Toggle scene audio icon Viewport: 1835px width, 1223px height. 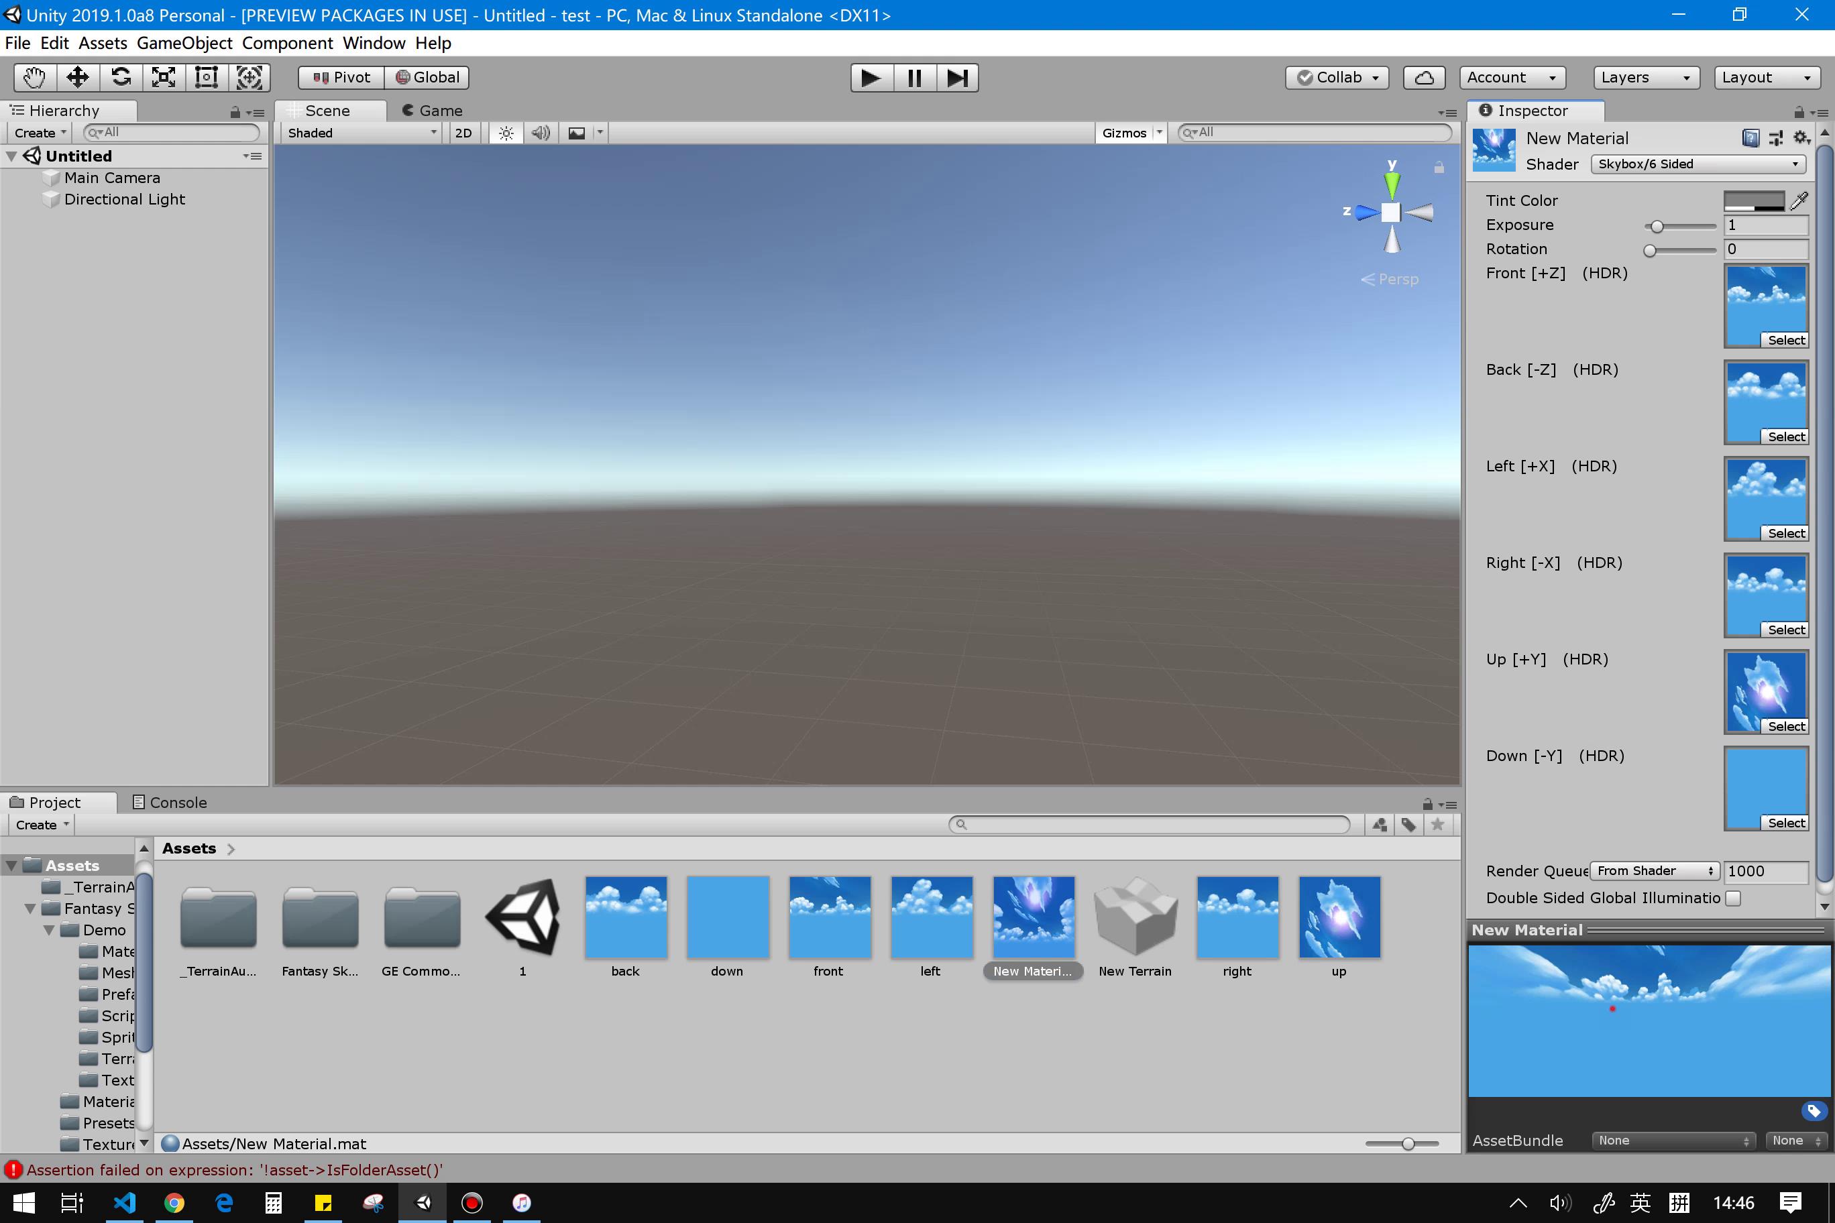[x=541, y=133]
